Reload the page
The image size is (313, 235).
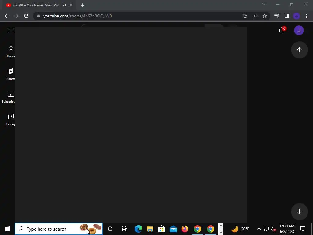26,16
